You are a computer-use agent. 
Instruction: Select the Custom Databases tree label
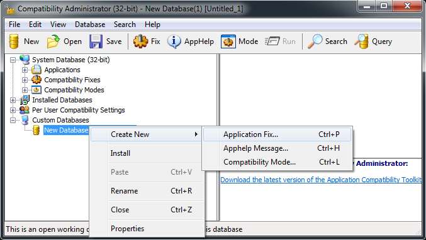[60, 120]
